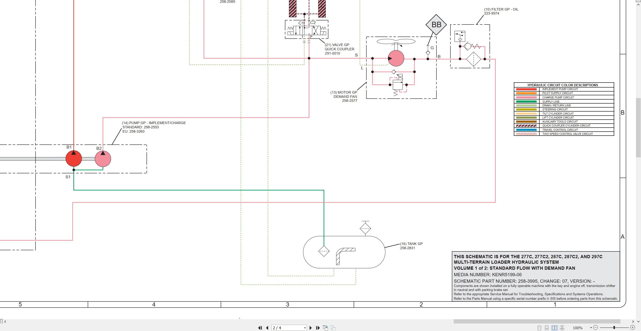Adjust the zoom slider handle
Viewport: 641px width, 331px height.
pos(614,327)
